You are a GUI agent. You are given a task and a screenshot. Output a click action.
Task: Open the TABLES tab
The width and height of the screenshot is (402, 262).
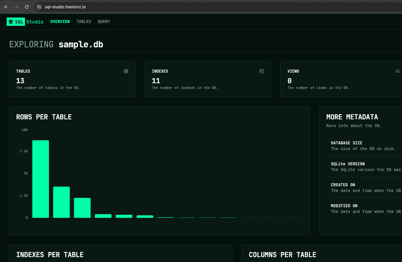click(84, 22)
